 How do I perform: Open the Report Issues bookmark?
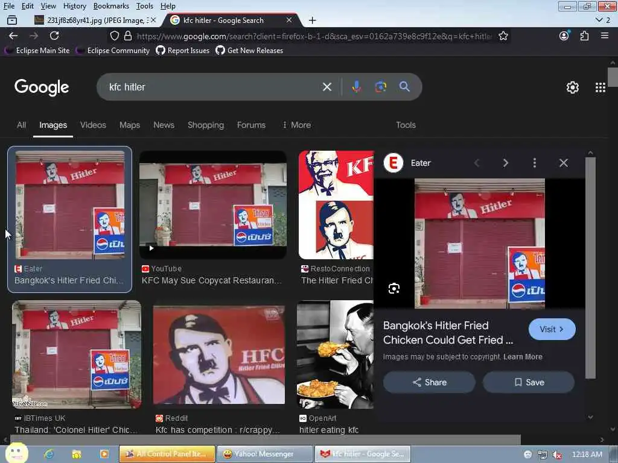pyautogui.click(x=183, y=51)
